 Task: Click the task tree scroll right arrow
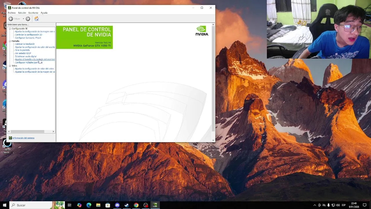pyautogui.click(x=53, y=131)
